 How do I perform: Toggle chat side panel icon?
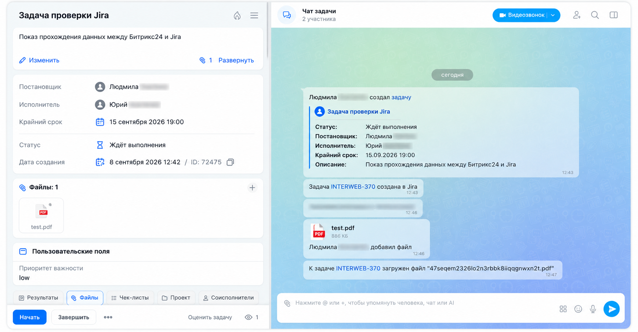pos(613,15)
